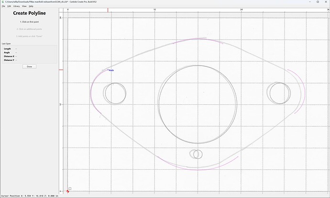Click the Node snap point on the canvas

pyautogui.click(x=108, y=70)
